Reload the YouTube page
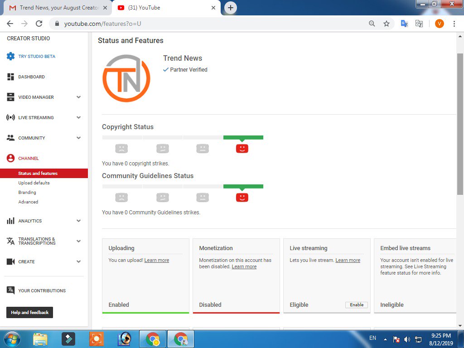Viewport: 464px width, 348px height. [x=39, y=24]
